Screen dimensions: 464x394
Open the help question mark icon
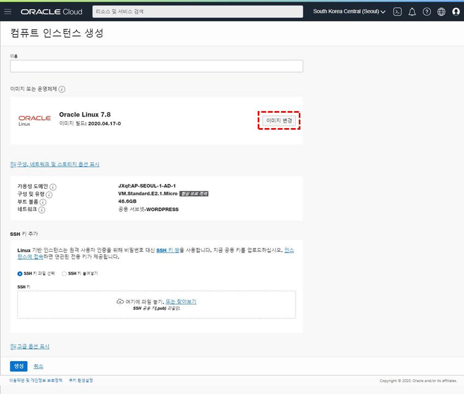coord(426,11)
